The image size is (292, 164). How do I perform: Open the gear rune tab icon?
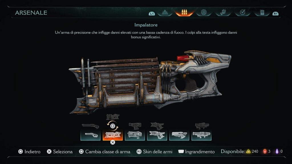(x=204, y=12)
